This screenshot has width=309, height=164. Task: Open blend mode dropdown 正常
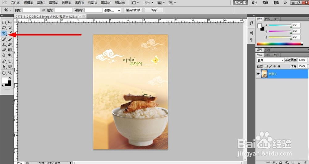[x=270, y=60]
